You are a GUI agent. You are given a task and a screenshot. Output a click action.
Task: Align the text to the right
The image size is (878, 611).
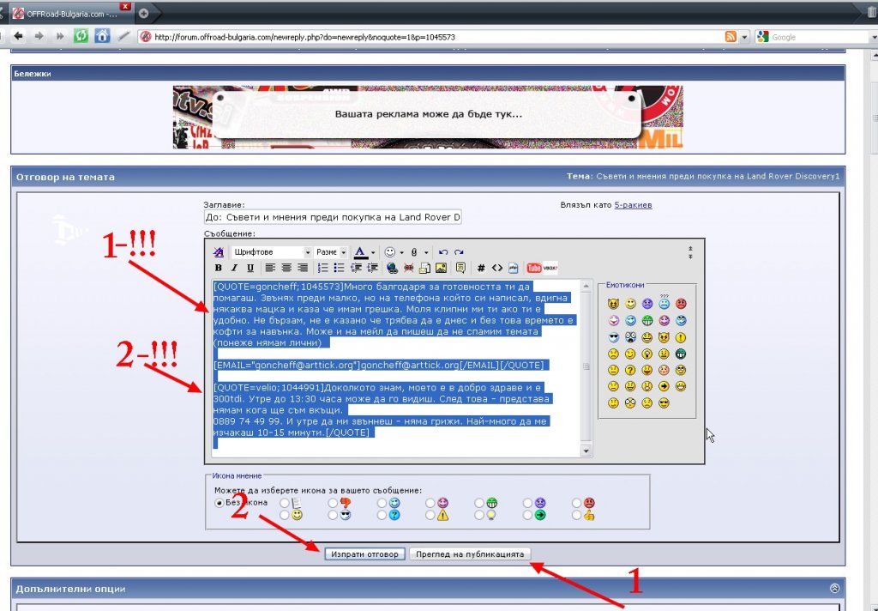click(303, 268)
